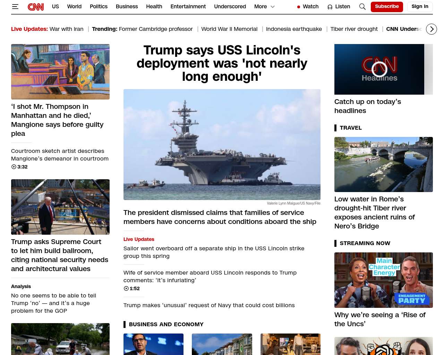444x355 pixels.
Task: Open the search magnifier icon
Action: click(x=362, y=7)
